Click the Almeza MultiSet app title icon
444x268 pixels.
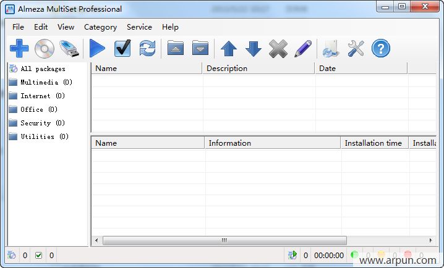pos(10,9)
